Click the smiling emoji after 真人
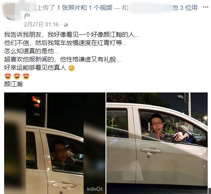 [x=72, y=68]
